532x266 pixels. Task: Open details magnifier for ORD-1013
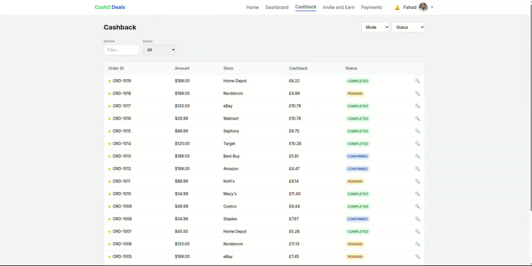[x=417, y=156]
